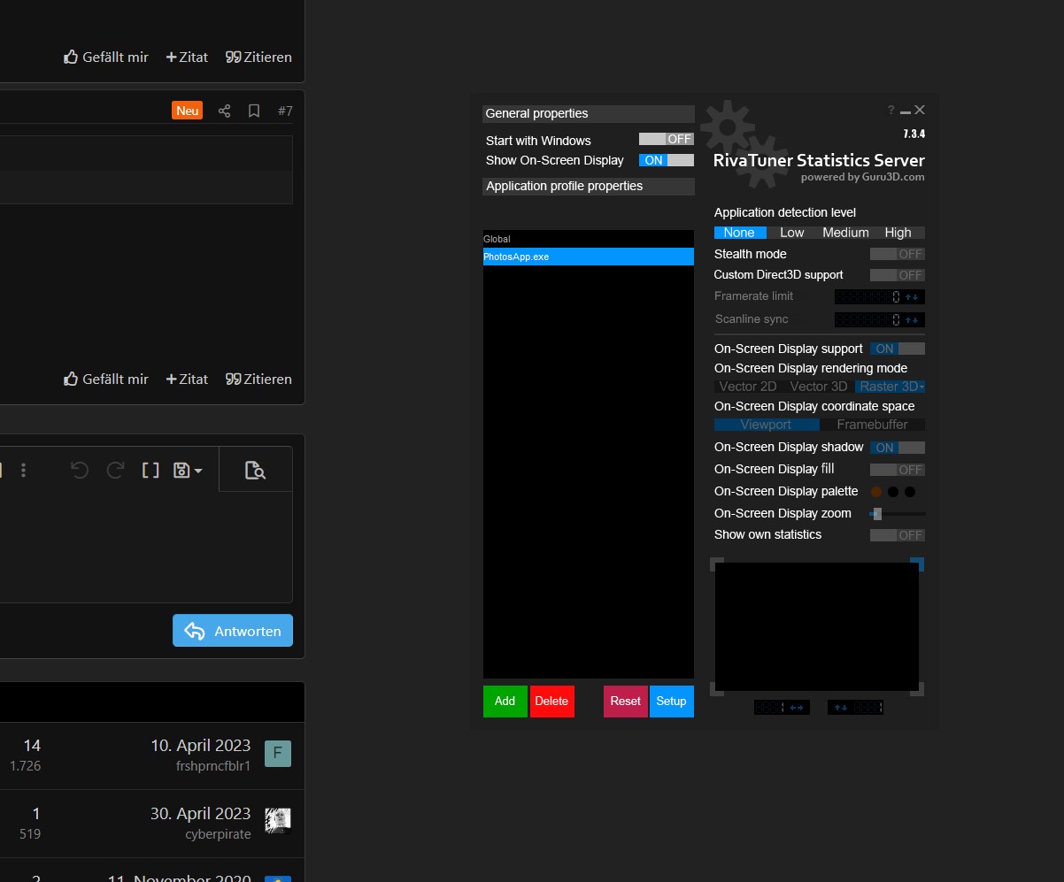Click the undo arrow in the reply editor
Viewport: 1064px width, 882px height.
pos(80,470)
